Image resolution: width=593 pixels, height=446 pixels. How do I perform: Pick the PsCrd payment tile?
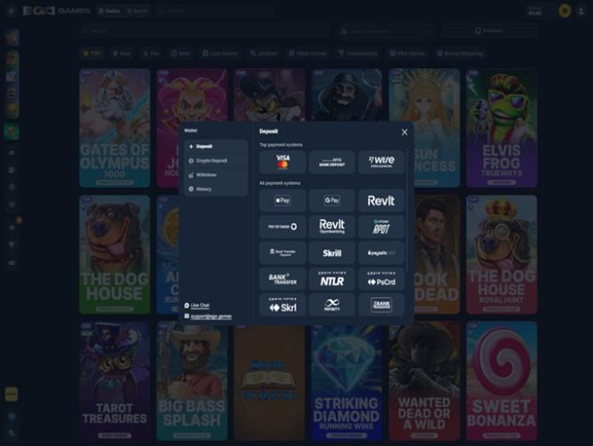point(381,279)
